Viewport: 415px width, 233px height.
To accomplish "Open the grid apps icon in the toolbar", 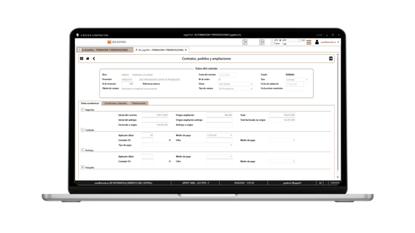I will click(x=81, y=59).
